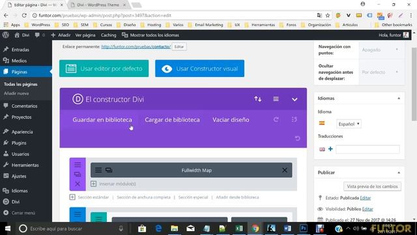This screenshot has width=417, height=235.
Task: Click Usar Constructor visual button
Action: click(x=200, y=69)
